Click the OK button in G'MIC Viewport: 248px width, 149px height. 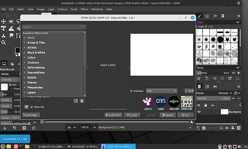[x=185, y=115]
